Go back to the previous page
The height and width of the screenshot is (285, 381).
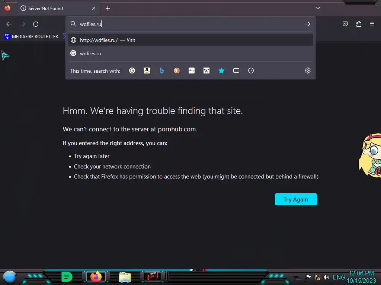click(x=9, y=24)
